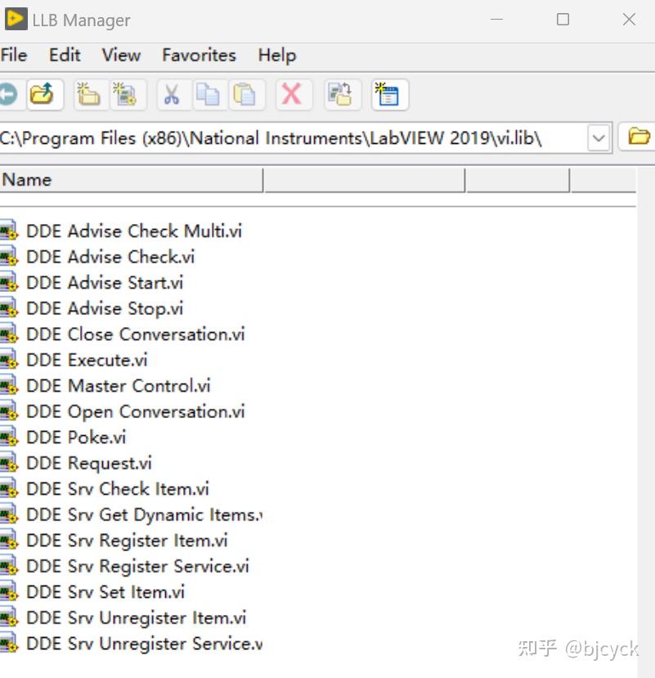Image resolution: width=655 pixels, height=678 pixels.
Task: Open the Favorites menu
Action: click(x=198, y=55)
